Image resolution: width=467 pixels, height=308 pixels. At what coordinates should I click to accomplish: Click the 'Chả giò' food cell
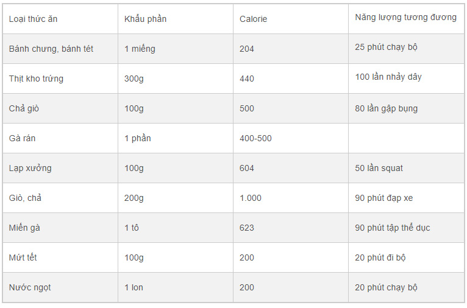(x=24, y=108)
